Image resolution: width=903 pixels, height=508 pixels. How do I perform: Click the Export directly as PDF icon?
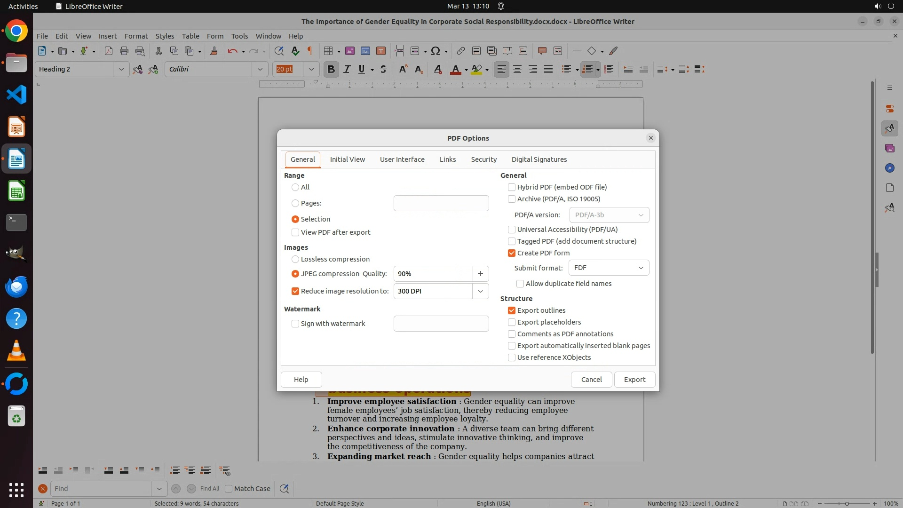pyautogui.click(x=109, y=51)
